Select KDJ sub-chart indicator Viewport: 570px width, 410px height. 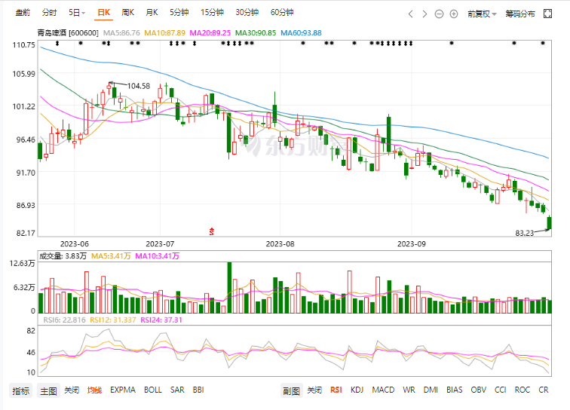[357, 390]
